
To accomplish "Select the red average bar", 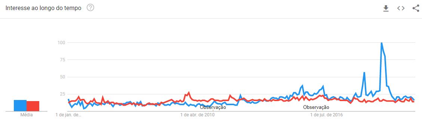I will coord(33,106).
